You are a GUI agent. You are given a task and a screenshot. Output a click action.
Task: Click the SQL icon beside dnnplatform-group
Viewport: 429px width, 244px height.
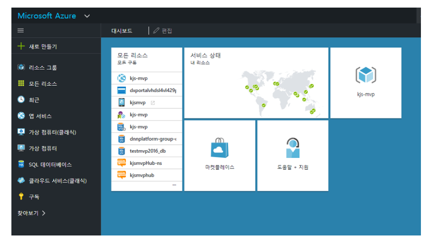[x=122, y=139]
